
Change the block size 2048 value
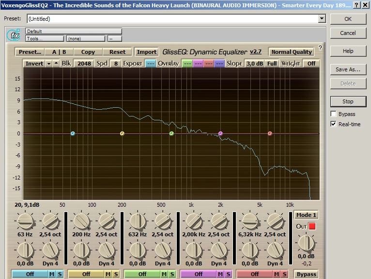click(84, 64)
